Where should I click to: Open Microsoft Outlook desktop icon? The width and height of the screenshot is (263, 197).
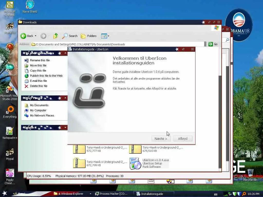[10, 9]
